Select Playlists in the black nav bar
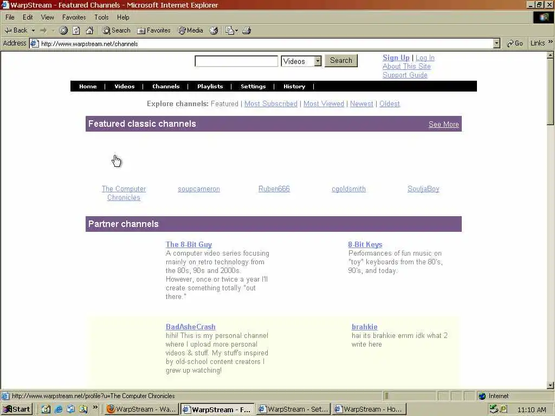The width and height of the screenshot is (555, 416). (210, 86)
